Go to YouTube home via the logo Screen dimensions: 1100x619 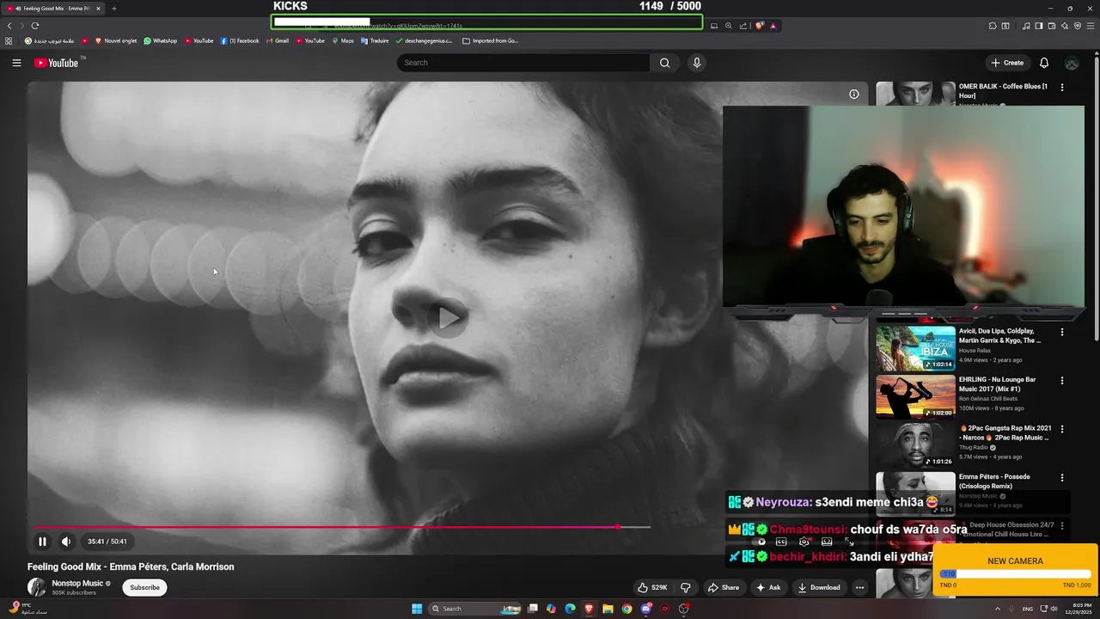point(56,63)
